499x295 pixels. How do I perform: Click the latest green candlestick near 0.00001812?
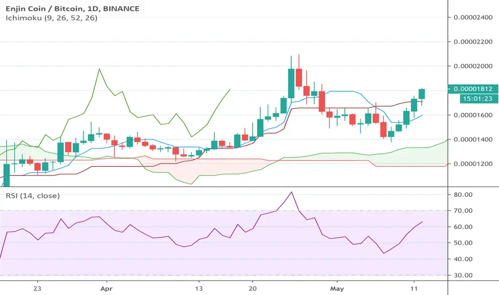tap(422, 94)
